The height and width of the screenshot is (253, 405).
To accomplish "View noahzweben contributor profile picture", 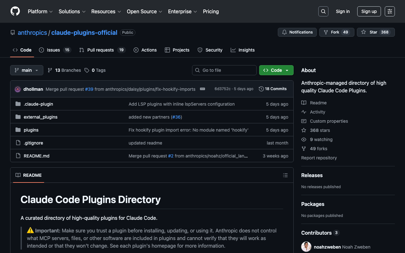I will pyautogui.click(x=306, y=247).
